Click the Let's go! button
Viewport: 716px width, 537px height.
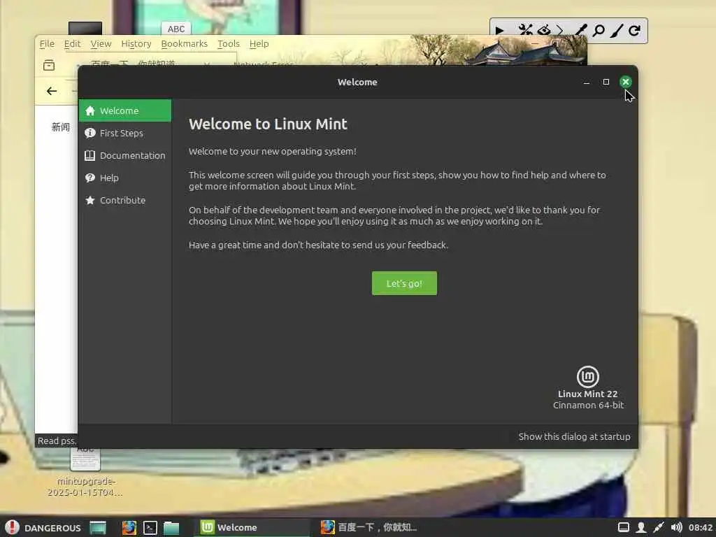click(x=404, y=283)
